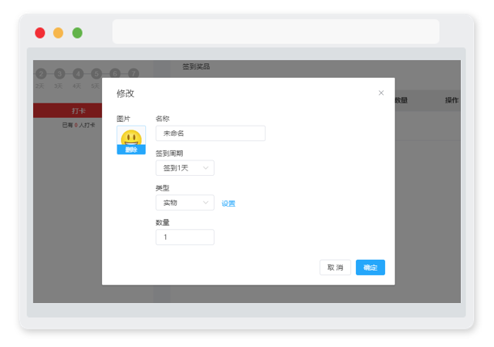Click the smiley emoji image thumbnail

[x=131, y=136]
